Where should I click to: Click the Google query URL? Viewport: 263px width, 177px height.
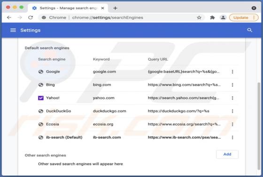pos(184,72)
